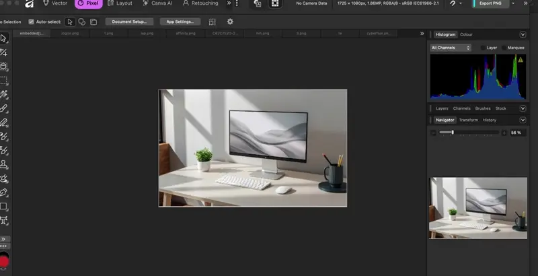Choose the auto-select arrow cursor mode

pos(70,22)
